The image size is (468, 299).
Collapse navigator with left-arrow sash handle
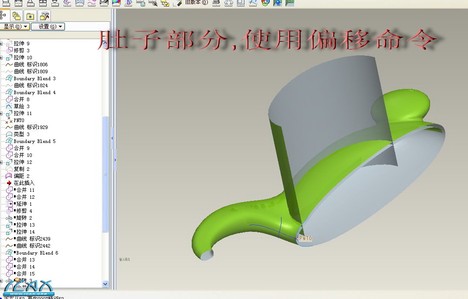(112, 138)
